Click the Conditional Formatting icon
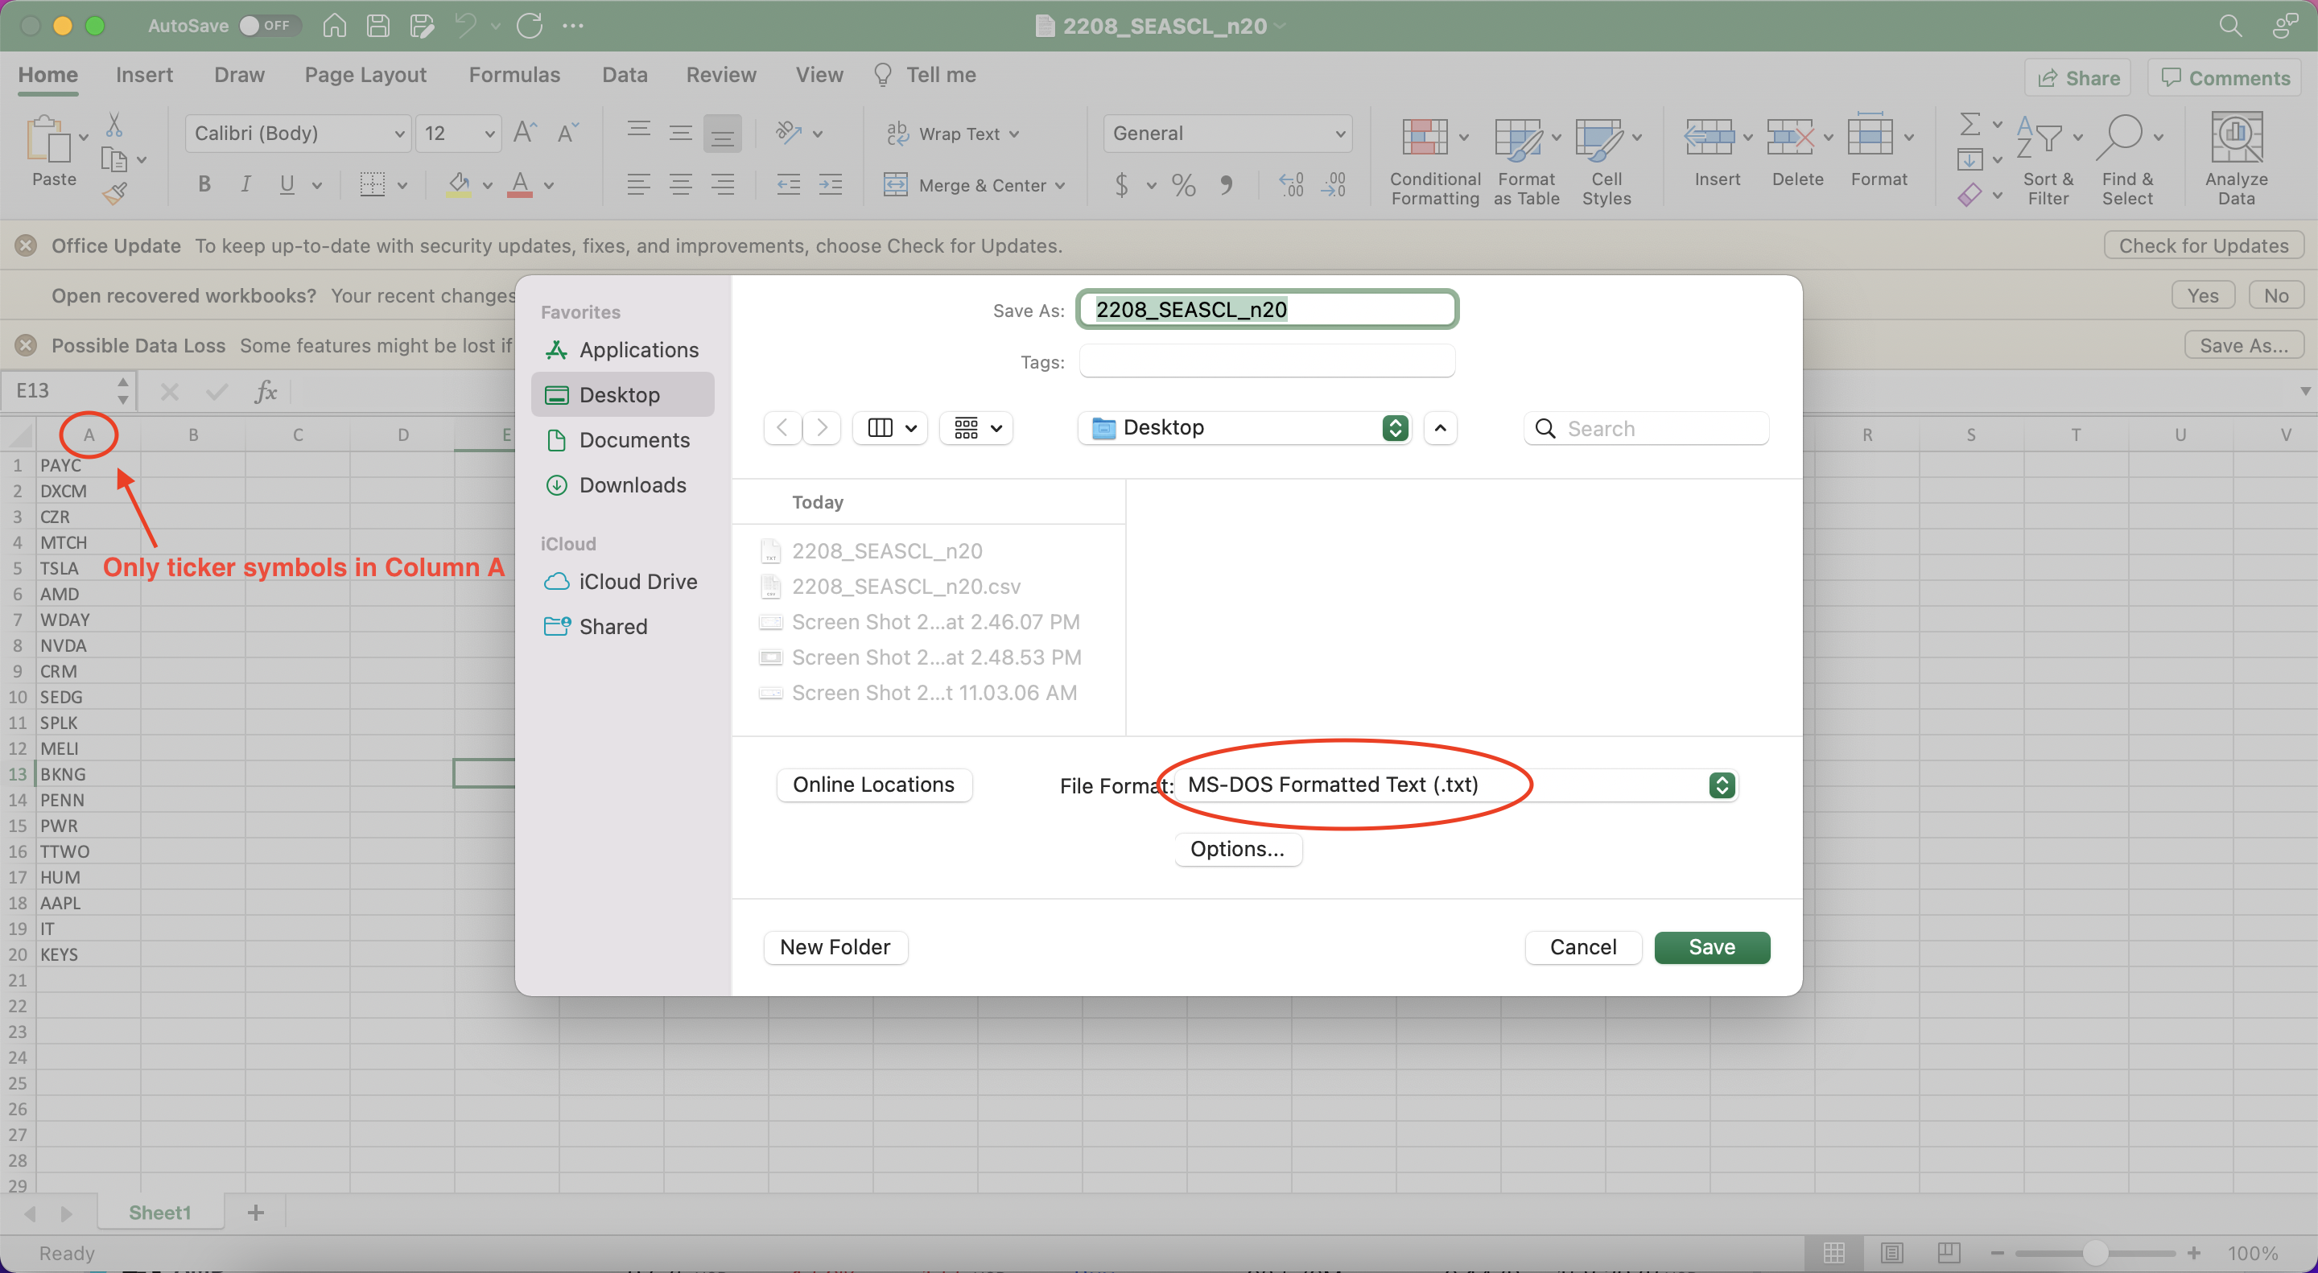This screenshot has width=2318, height=1273. tap(1425, 138)
